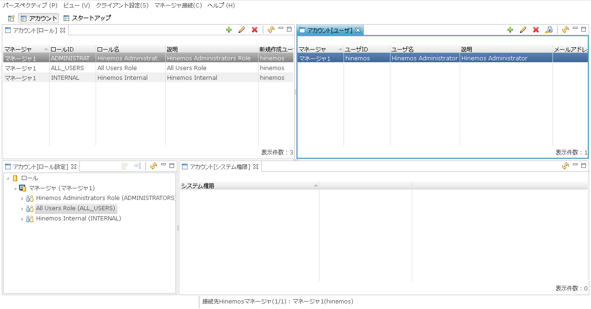
Task: Refresh the アカウント[システム権限] view
Action: (565, 166)
